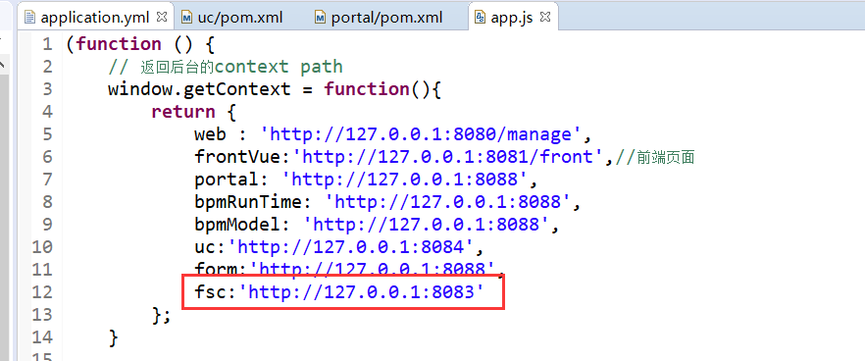This screenshot has height=361, width=865.
Task: Click the uc URL 'http://127.0.0.1:8084'
Action: [x=351, y=247]
